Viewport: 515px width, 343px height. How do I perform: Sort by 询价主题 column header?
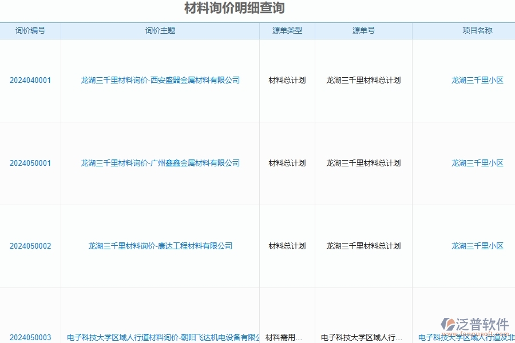point(159,31)
